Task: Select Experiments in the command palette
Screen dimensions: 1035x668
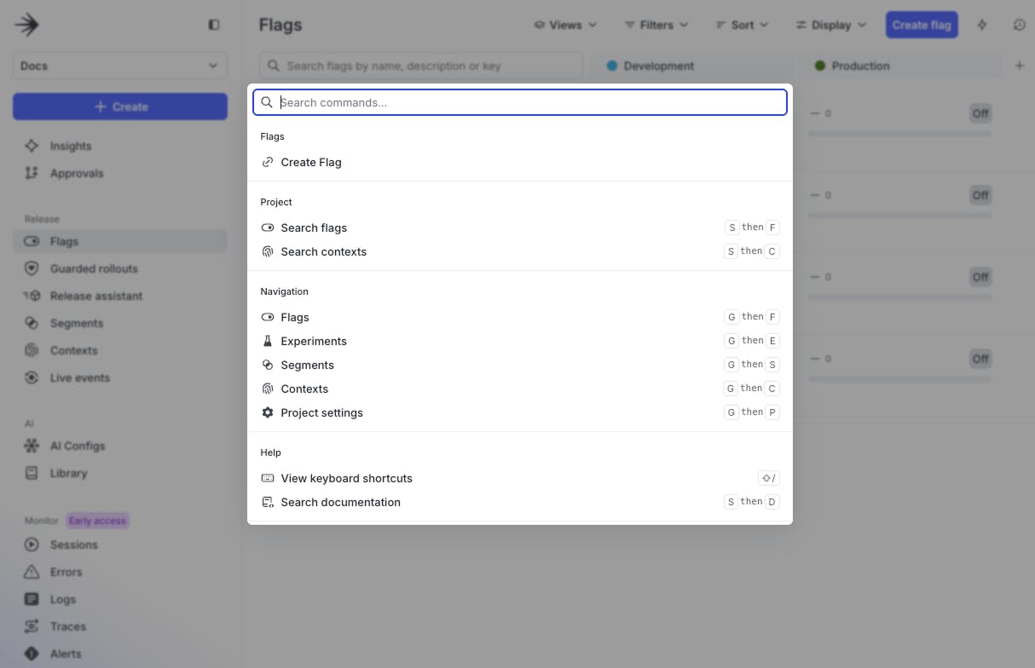Action: coord(314,341)
